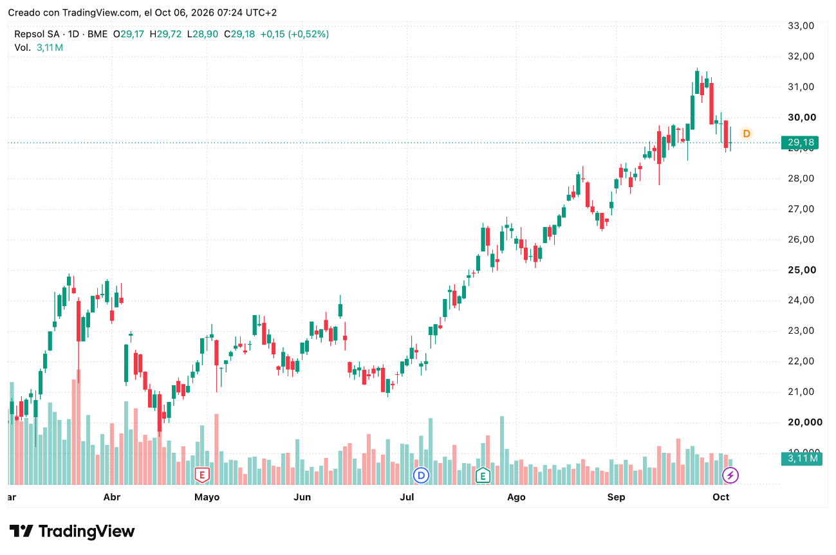Click the "24,00" price axis label
Screen dimensions: 836x555
[801, 300]
